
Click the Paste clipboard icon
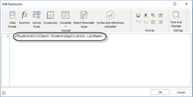click(161, 15)
